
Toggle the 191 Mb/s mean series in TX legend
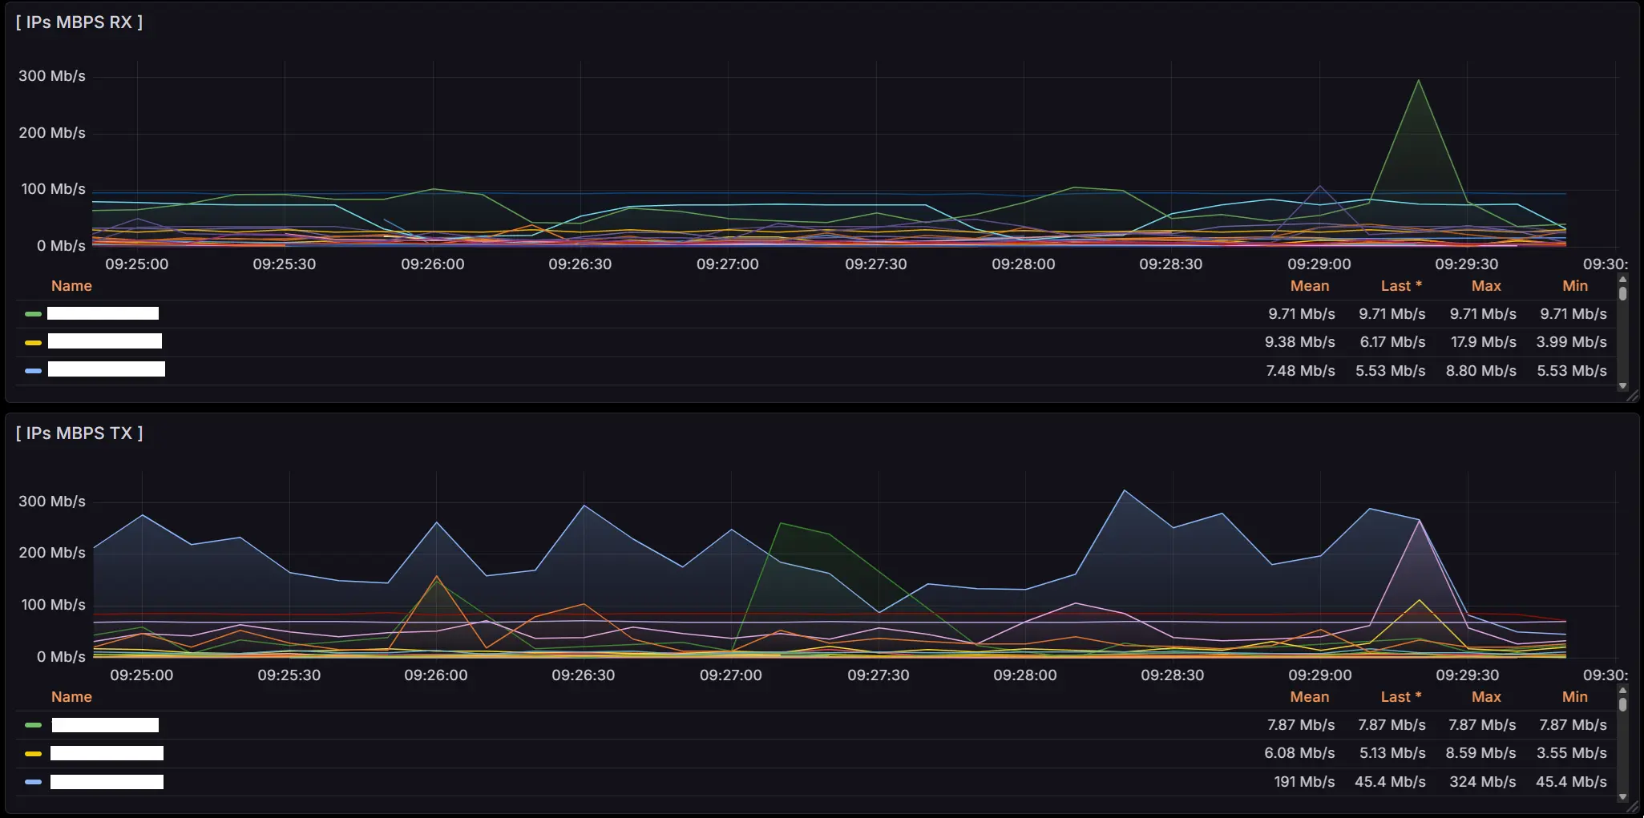tap(107, 782)
